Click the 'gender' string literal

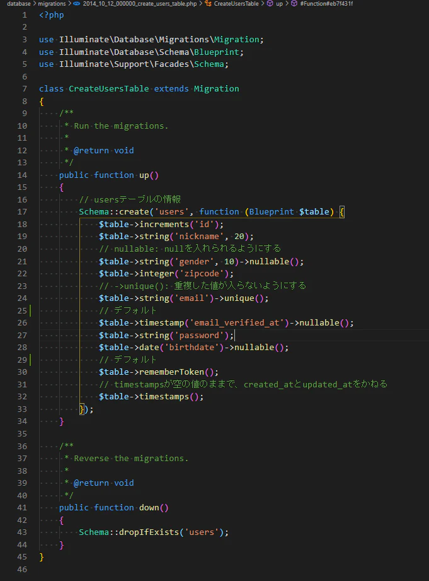[x=194, y=261]
